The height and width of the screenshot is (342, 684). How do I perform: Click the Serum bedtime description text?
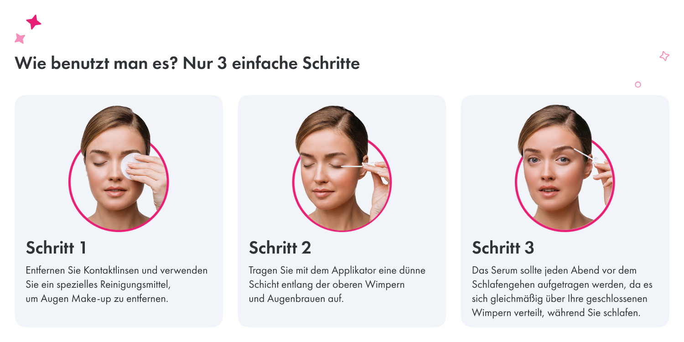tap(562, 291)
